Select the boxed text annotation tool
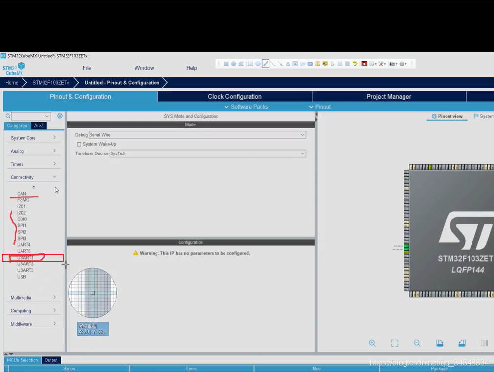 (x=295, y=64)
